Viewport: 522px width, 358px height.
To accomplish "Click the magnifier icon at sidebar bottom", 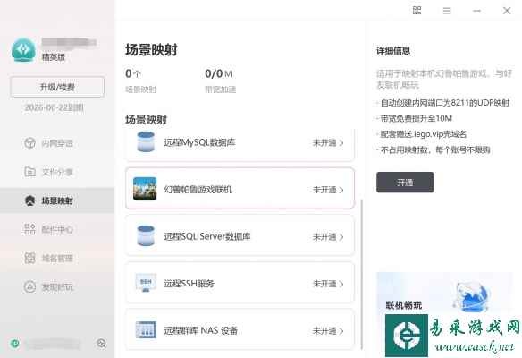I will [x=101, y=344].
